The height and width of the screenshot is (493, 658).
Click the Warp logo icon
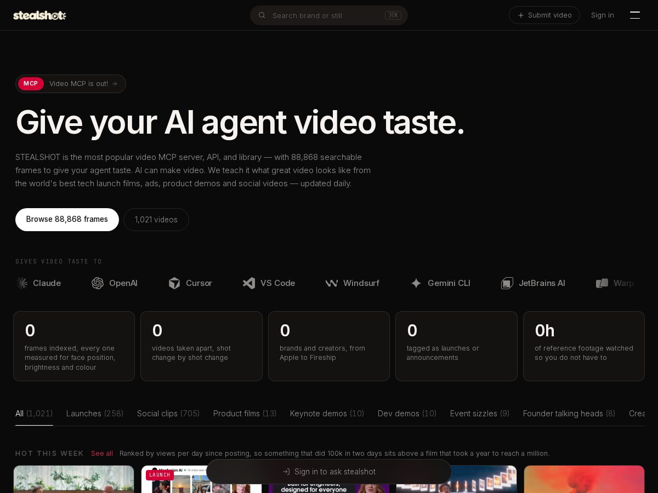(602, 283)
